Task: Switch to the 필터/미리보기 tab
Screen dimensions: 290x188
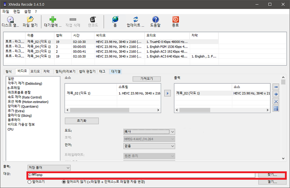Action: pyautogui.click(x=65, y=71)
